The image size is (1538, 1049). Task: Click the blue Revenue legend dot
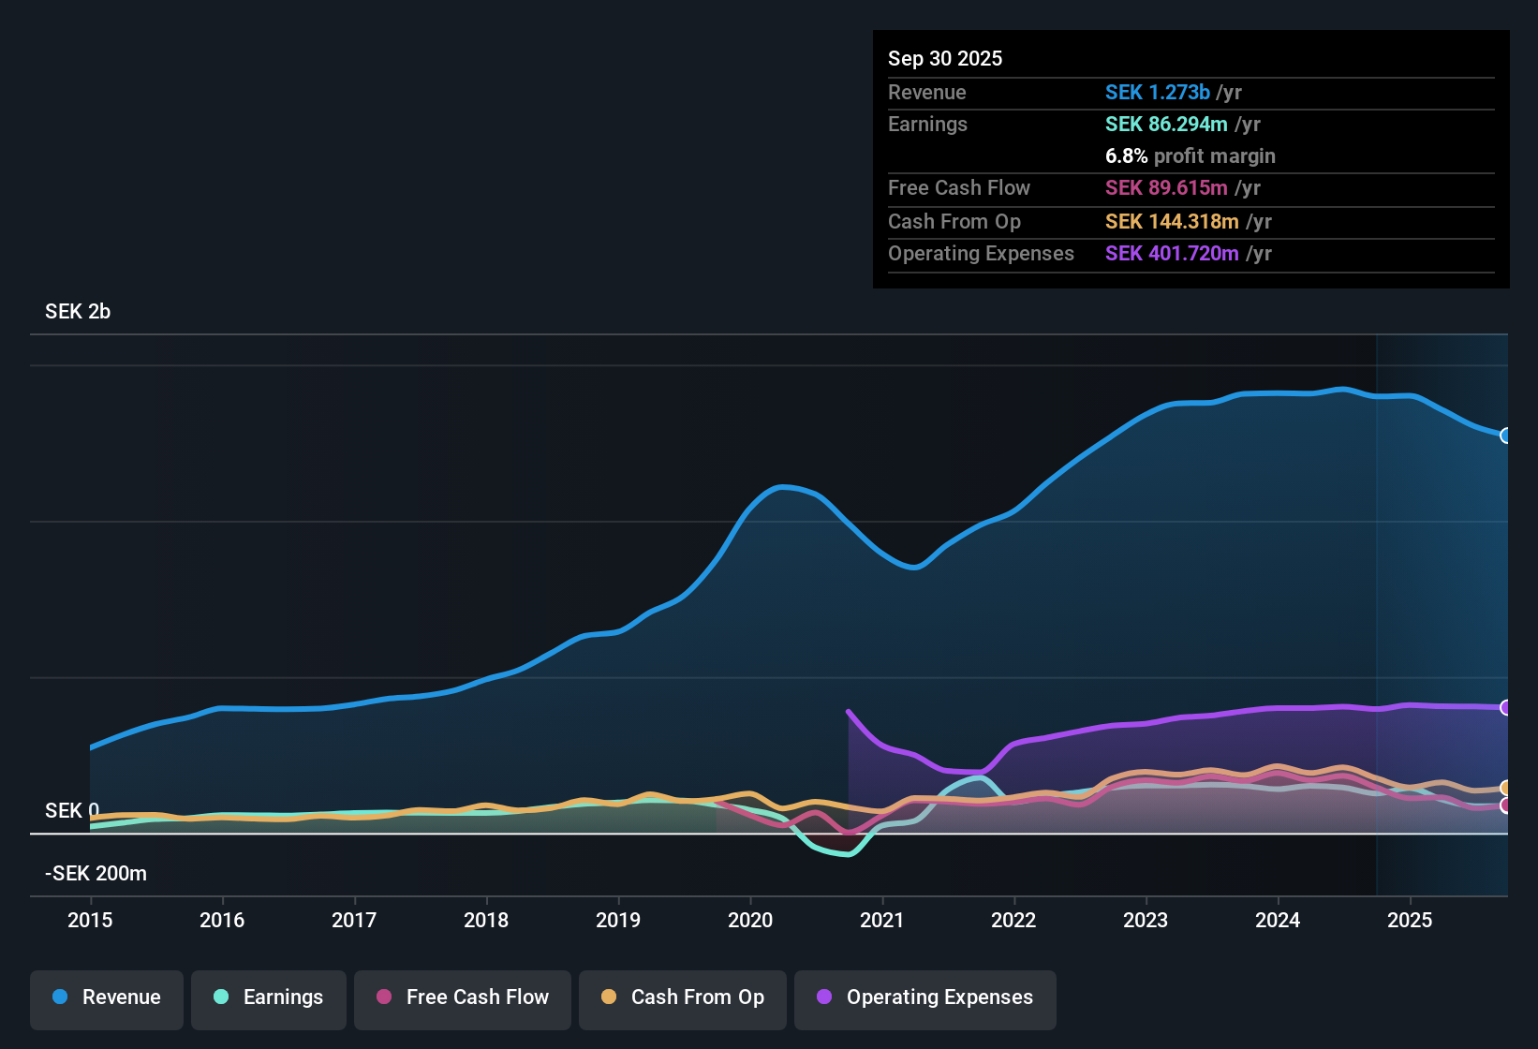60,997
